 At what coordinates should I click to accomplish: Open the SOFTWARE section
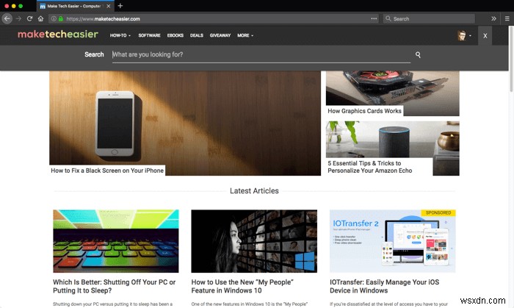149,35
